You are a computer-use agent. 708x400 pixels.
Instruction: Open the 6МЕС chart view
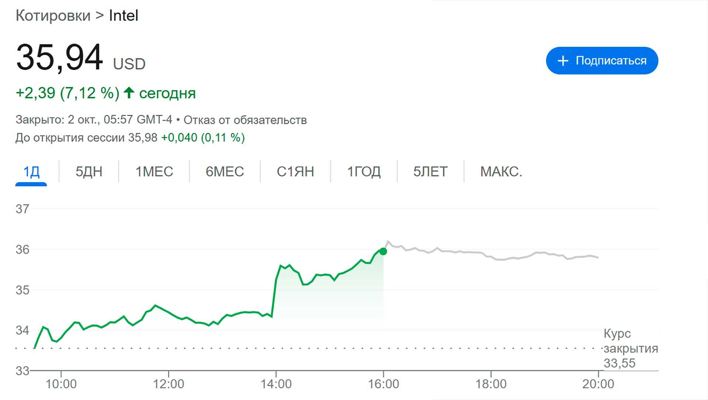pos(224,171)
